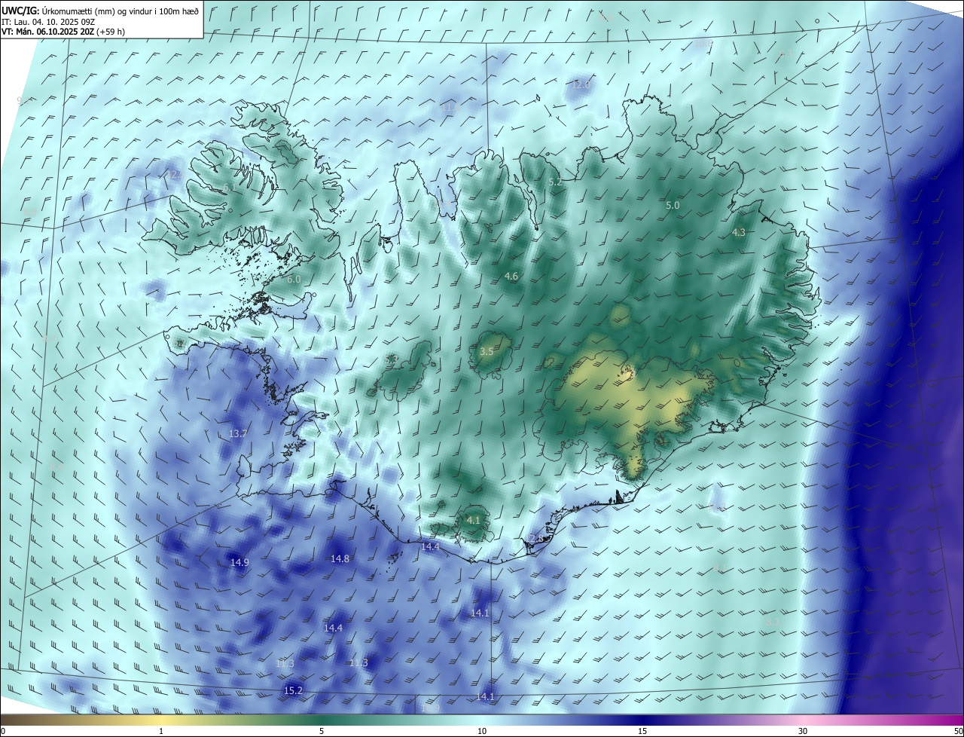Viewport: 964px width, 737px height.
Task: Click the 5.2 value label
Action: 556,182
